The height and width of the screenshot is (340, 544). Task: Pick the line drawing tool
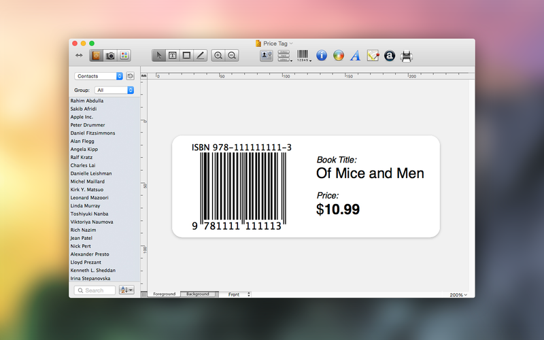coord(200,56)
